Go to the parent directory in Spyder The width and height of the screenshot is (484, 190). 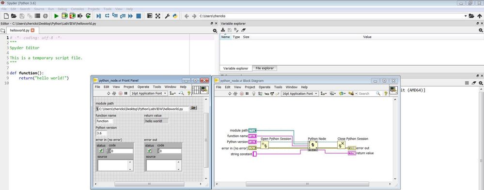479,15
